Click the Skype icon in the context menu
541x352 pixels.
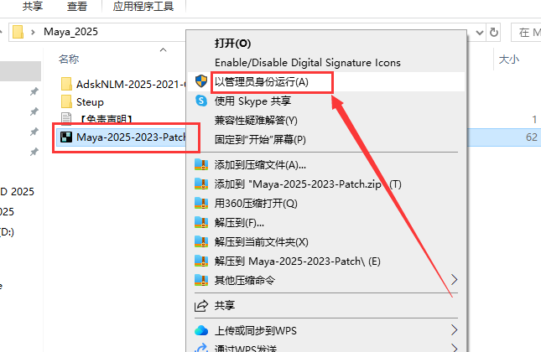click(x=201, y=101)
